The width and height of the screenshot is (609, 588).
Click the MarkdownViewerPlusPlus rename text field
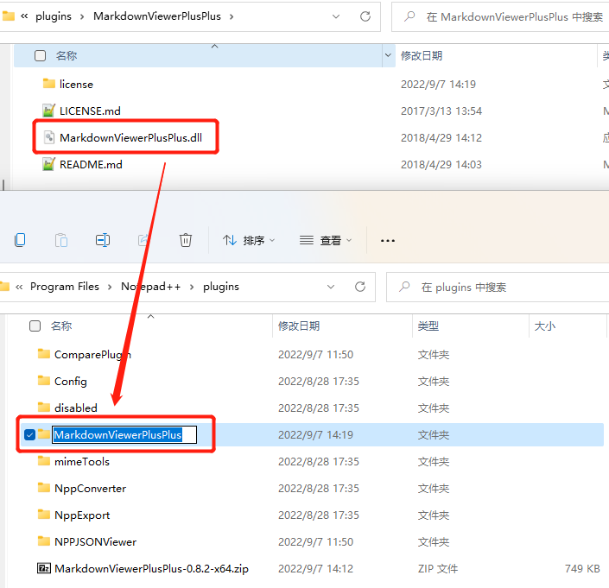124,434
